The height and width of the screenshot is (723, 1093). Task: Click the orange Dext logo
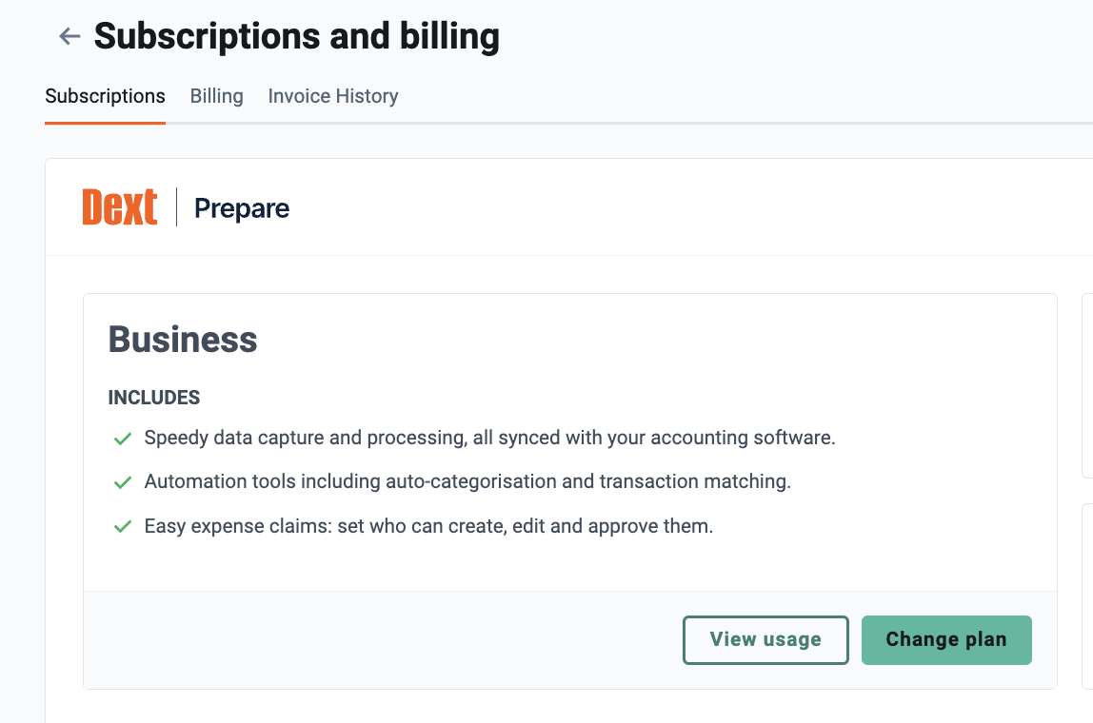[120, 206]
